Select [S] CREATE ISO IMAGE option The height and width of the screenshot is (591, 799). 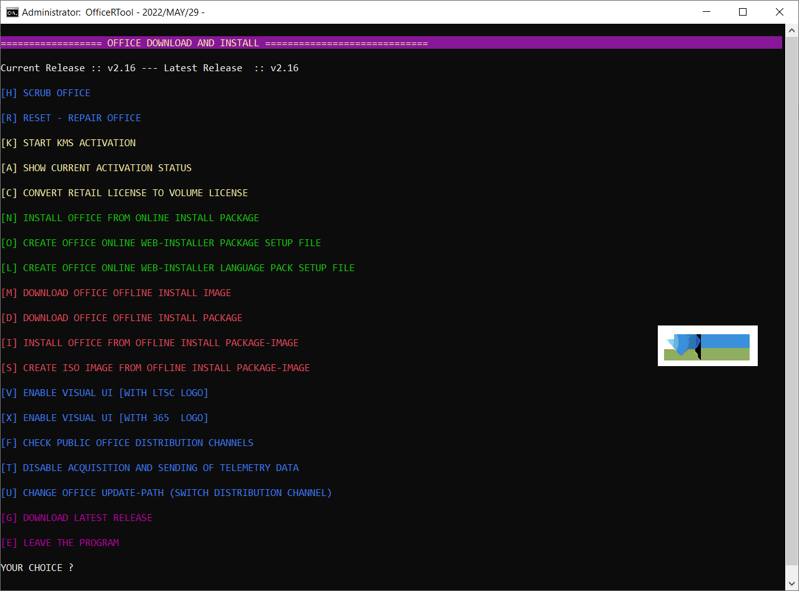tap(156, 368)
